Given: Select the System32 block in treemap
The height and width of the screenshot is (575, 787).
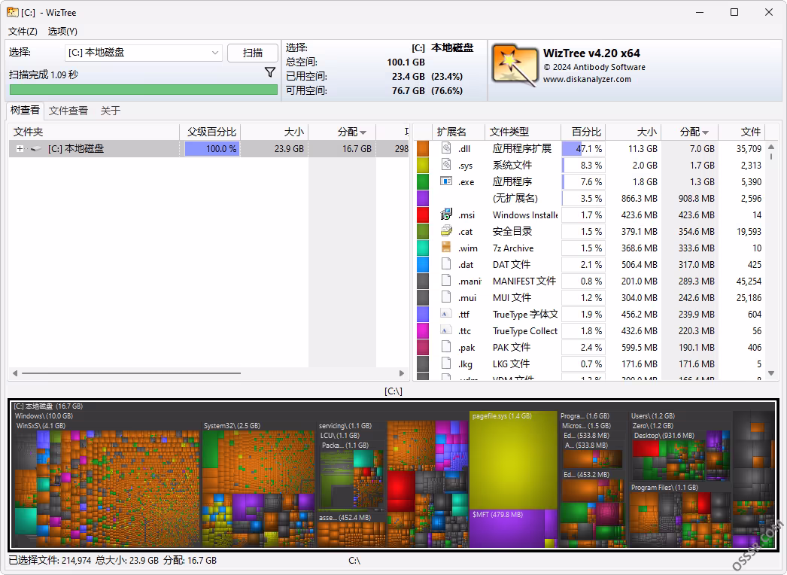Looking at the screenshot, I should [257, 485].
